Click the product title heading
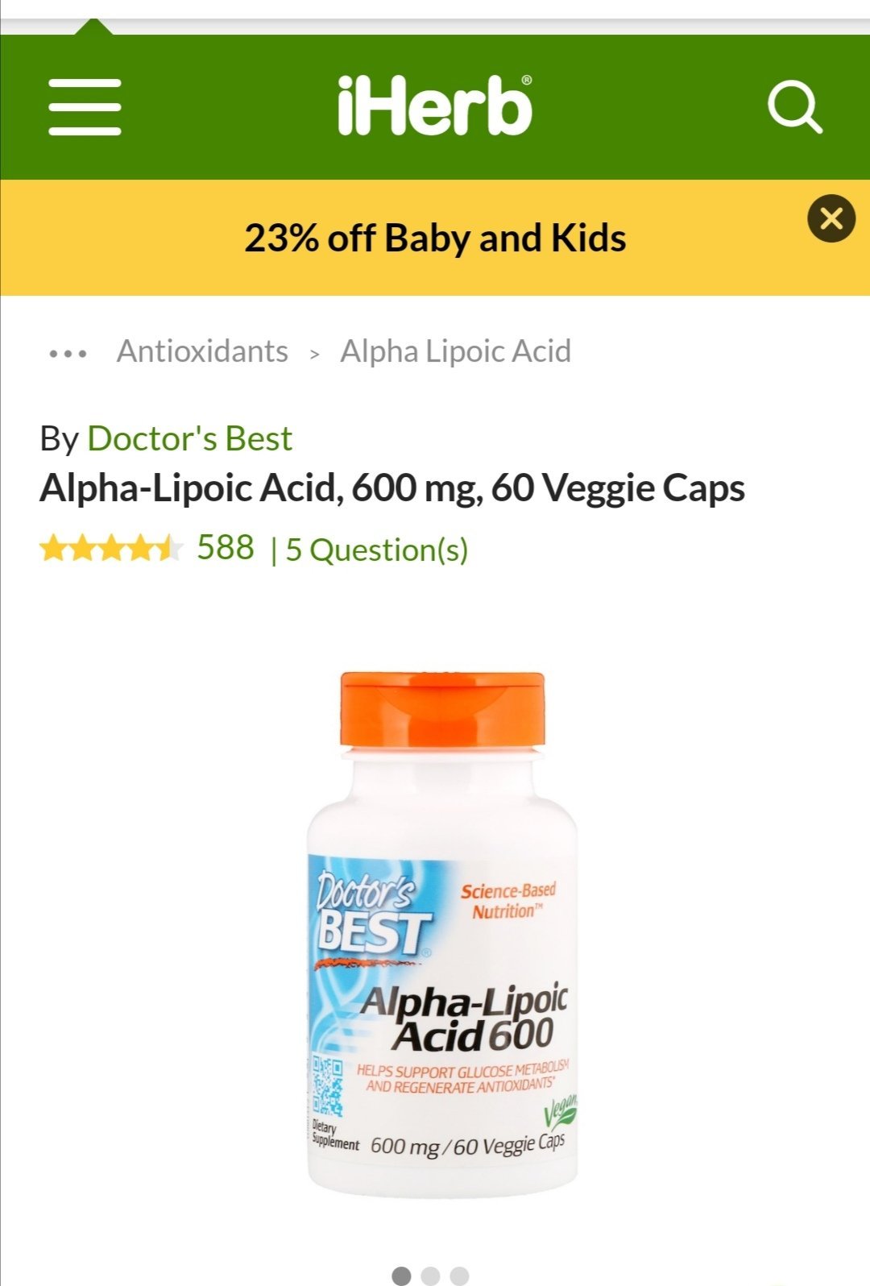Image resolution: width=870 pixels, height=1286 pixels. pos(392,488)
